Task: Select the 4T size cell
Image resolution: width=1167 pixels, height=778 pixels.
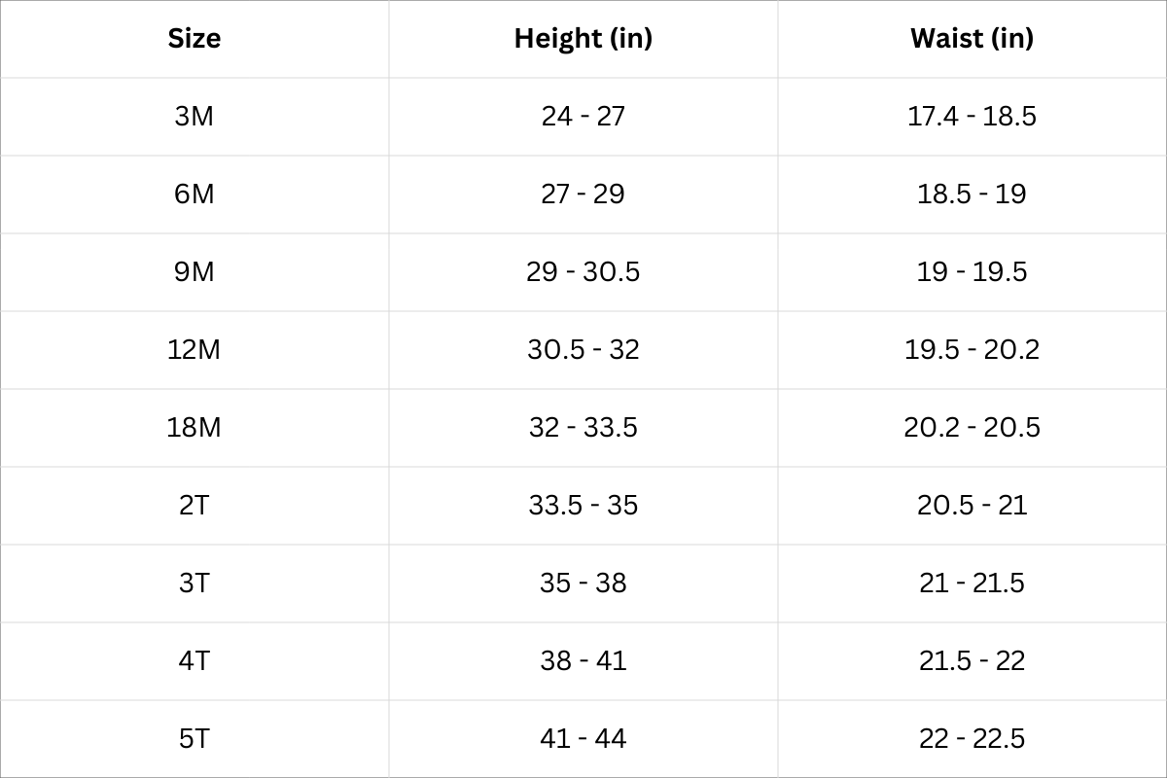Action: click(x=194, y=661)
